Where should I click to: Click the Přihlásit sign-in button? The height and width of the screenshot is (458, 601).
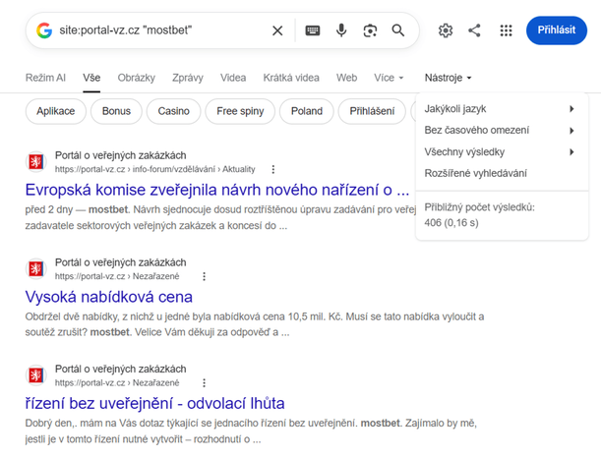tap(557, 30)
